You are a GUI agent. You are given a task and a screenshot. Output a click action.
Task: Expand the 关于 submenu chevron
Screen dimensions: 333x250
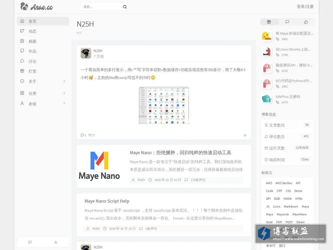point(64,81)
